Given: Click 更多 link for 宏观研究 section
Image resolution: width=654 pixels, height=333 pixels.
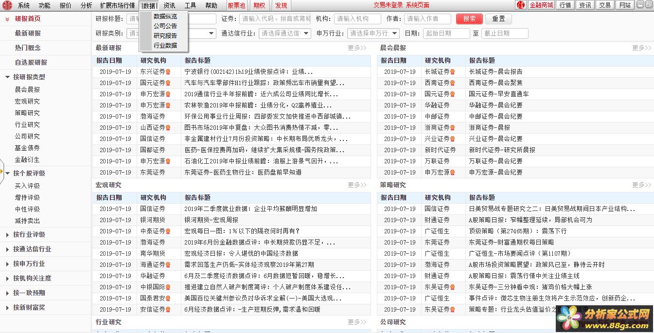Looking at the screenshot, I should [357, 185].
